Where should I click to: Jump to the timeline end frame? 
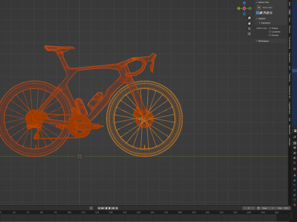pos(117,208)
